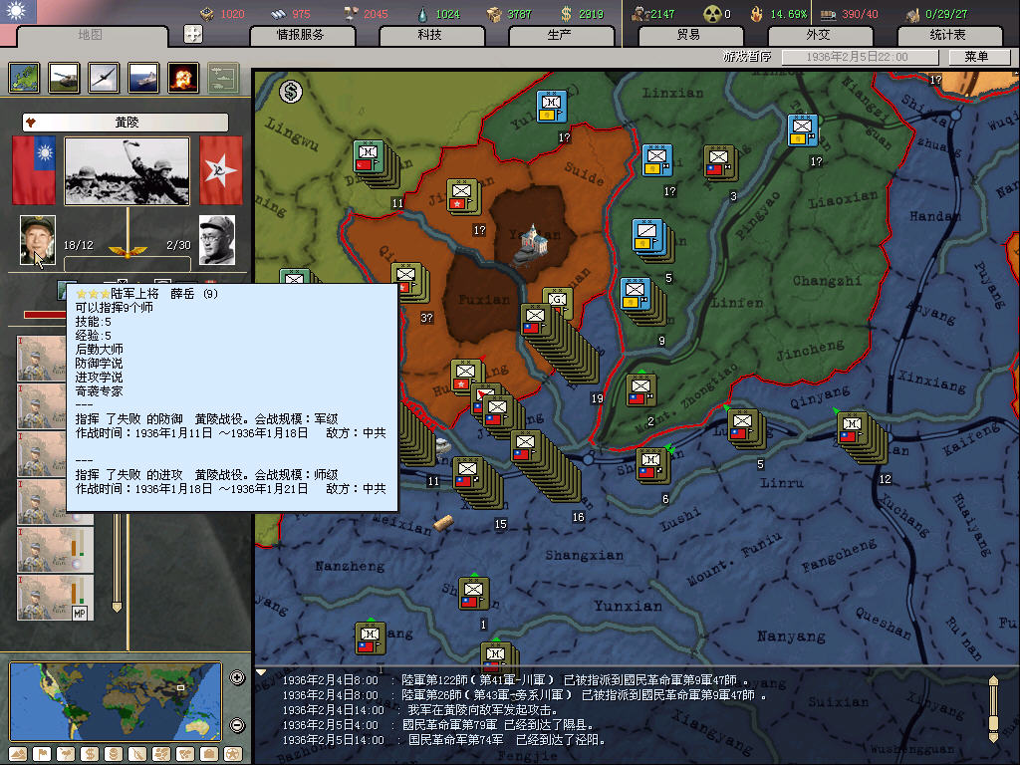The height and width of the screenshot is (765, 1020).
Task: Open the 黃陵 province name bar
Action: (126, 122)
